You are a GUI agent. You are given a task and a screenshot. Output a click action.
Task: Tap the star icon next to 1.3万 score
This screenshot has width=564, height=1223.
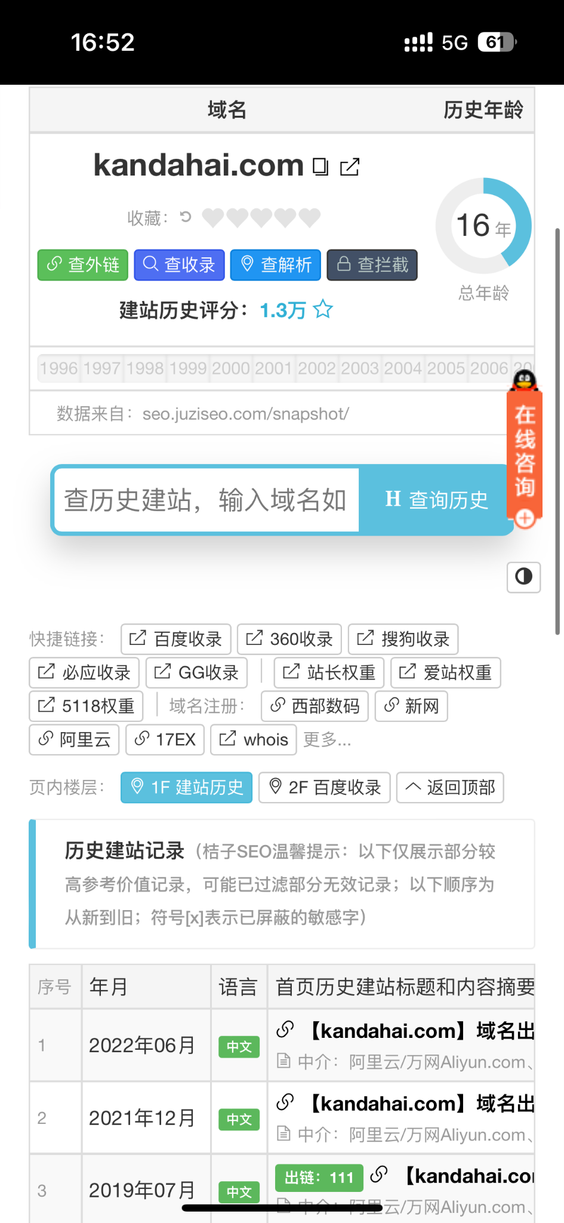click(x=323, y=309)
